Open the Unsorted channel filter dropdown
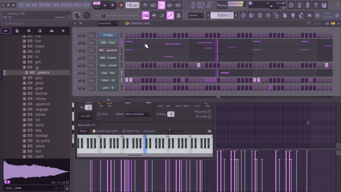 coord(108,23)
